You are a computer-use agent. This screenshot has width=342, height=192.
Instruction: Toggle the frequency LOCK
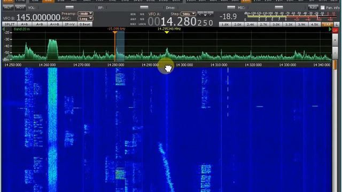(142, 24)
